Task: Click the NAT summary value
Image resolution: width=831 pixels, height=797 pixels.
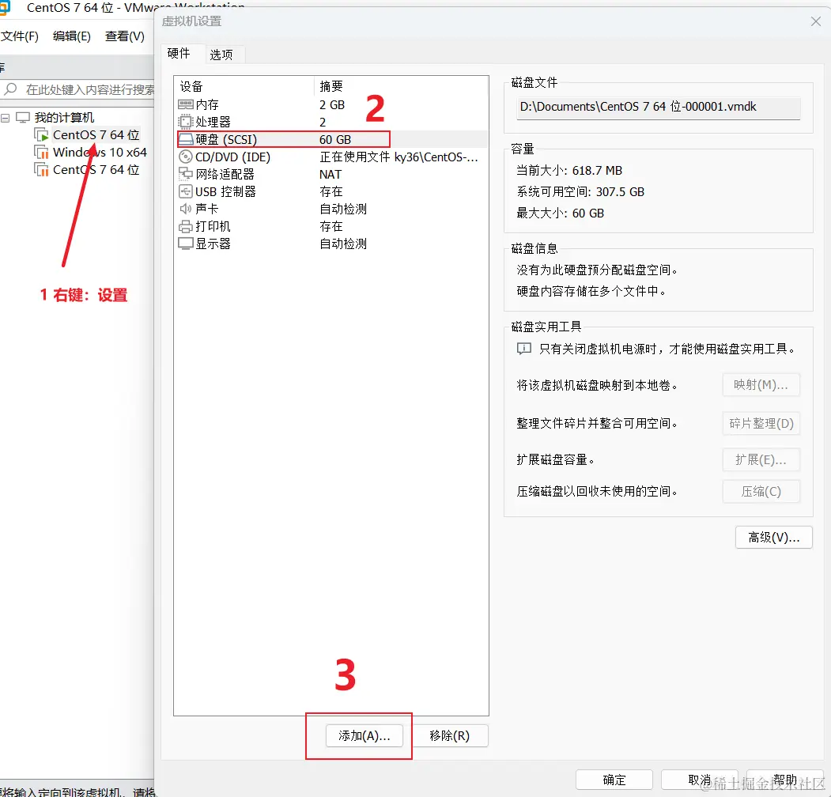Action: (331, 174)
